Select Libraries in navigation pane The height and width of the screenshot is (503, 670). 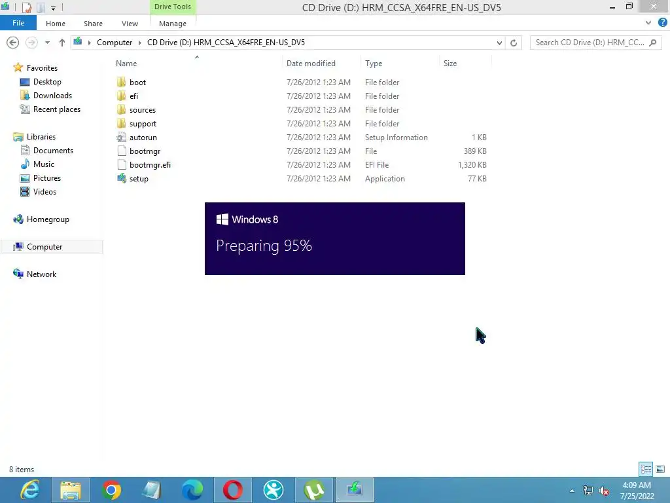point(41,137)
